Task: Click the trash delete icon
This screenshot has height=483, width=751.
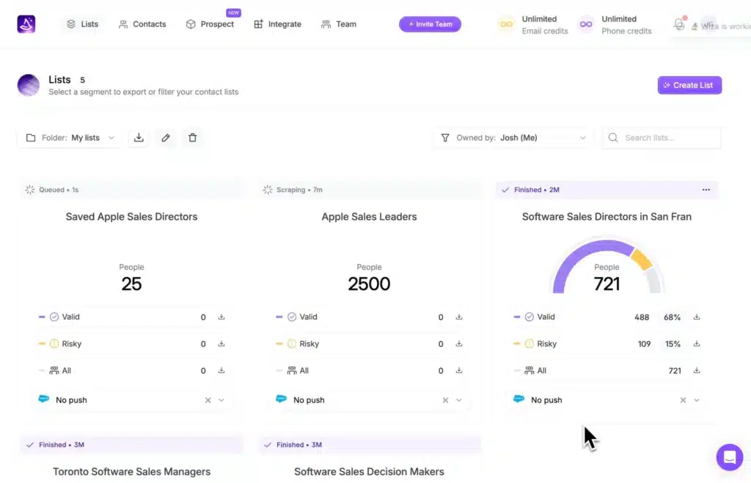Action: (x=193, y=138)
